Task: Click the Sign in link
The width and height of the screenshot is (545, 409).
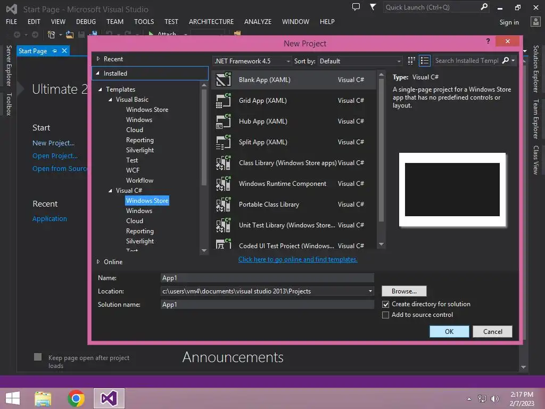Action: point(509,22)
